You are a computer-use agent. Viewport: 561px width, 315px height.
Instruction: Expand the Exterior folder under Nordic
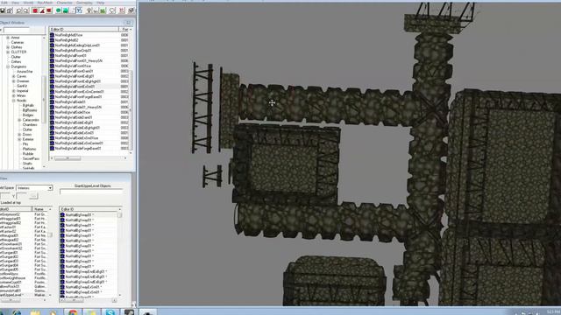coord(19,139)
